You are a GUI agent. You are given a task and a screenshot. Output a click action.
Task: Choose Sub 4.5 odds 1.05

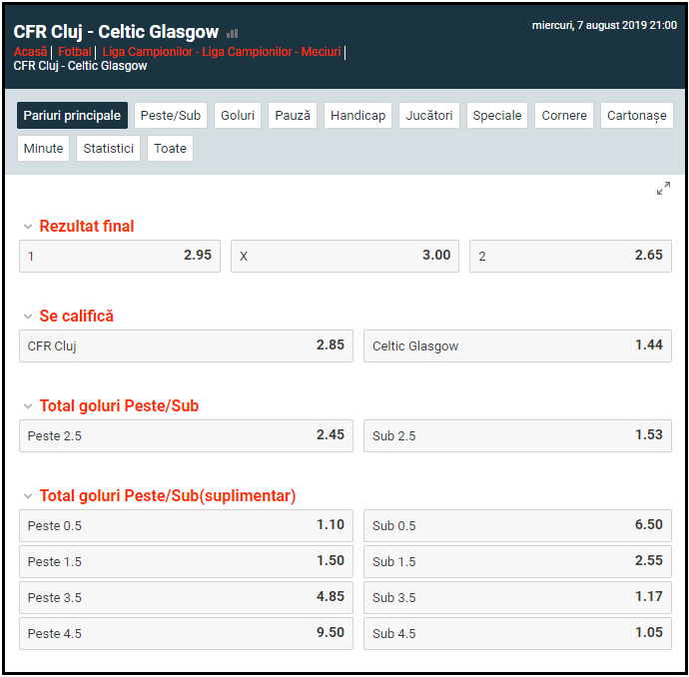(517, 634)
